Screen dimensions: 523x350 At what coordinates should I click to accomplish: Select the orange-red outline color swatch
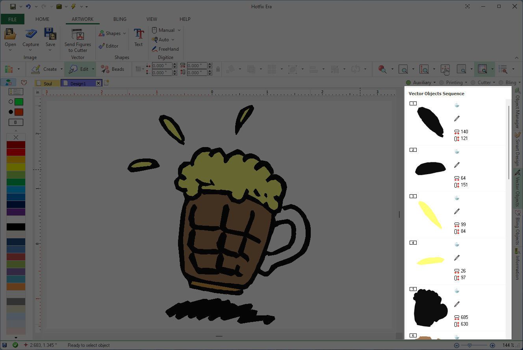19,112
